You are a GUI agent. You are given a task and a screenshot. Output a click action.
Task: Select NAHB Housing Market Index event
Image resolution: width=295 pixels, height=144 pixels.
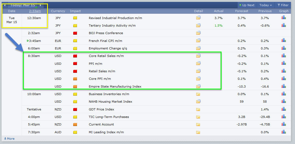click(x=110, y=102)
